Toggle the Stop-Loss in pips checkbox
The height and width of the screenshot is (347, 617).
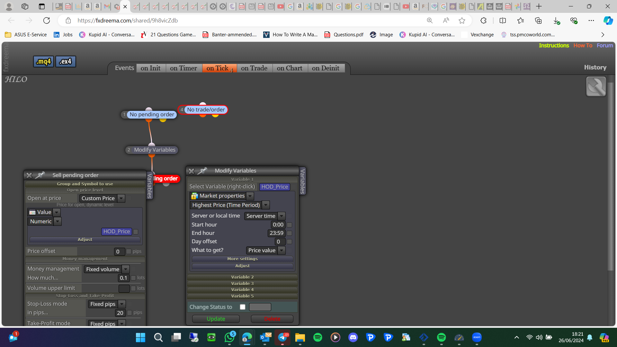[130, 313]
